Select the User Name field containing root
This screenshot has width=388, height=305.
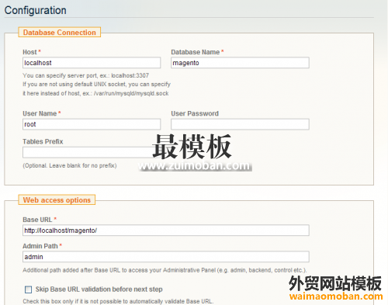[92, 124]
